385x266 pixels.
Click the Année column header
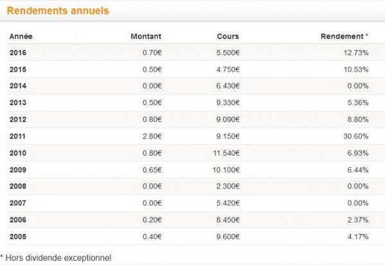[x=21, y=37]
